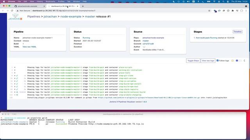
Task: Open the File menu
Action: click(x=19, y=2)
